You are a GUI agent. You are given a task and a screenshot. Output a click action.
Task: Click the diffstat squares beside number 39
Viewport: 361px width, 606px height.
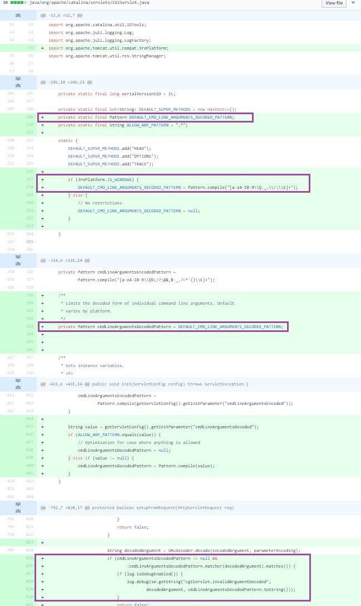click(18, 3)
